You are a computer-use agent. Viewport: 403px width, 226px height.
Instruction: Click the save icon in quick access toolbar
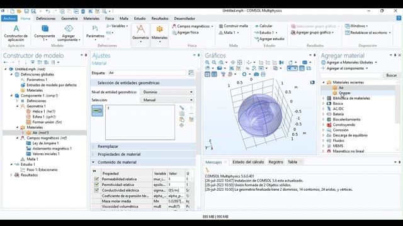[26, 11]
